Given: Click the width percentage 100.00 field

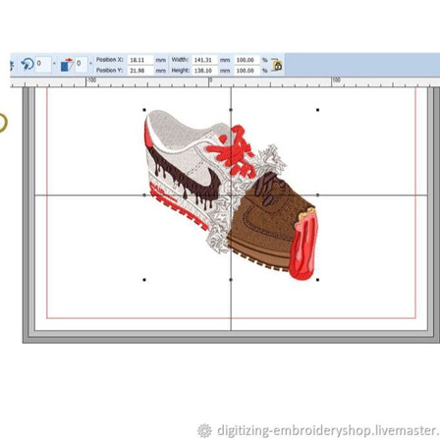Looking at the screenshot, I should pos(247,60).
